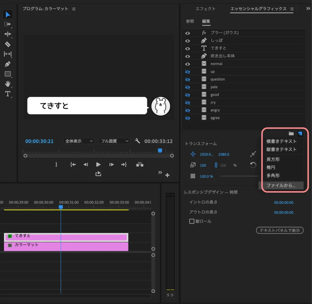Viewport: 312px width, 304px height.
Task: Click the テキストパネルで表示 button
Action: click(280, 231)
